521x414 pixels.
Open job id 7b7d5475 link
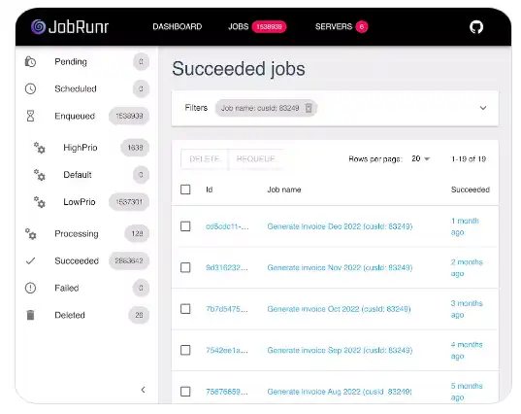(x=227, y=309)
